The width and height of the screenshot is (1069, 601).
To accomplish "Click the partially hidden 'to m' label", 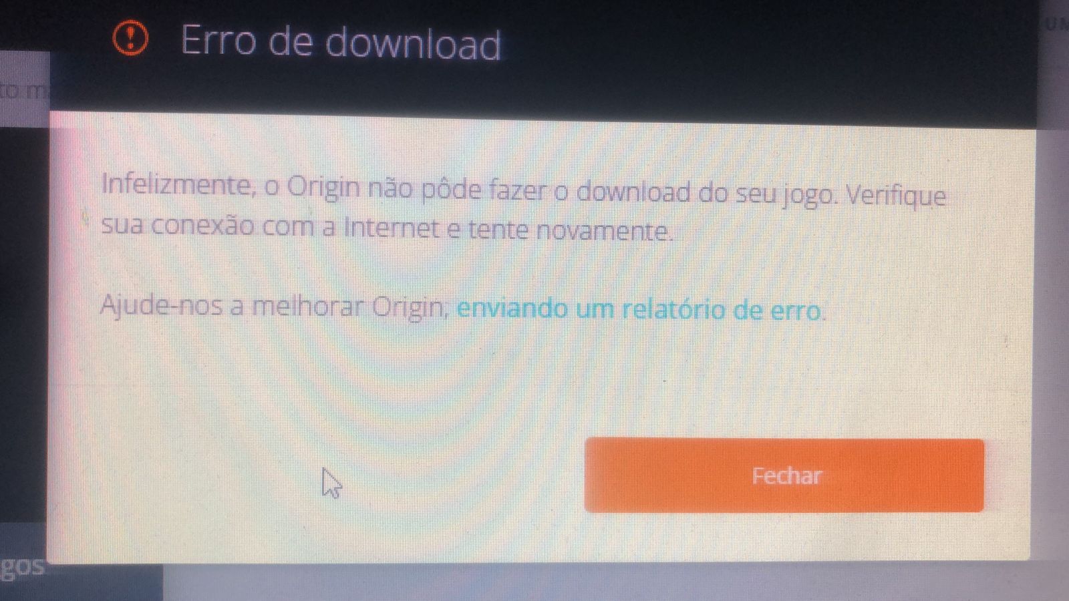I will [23, 89].
